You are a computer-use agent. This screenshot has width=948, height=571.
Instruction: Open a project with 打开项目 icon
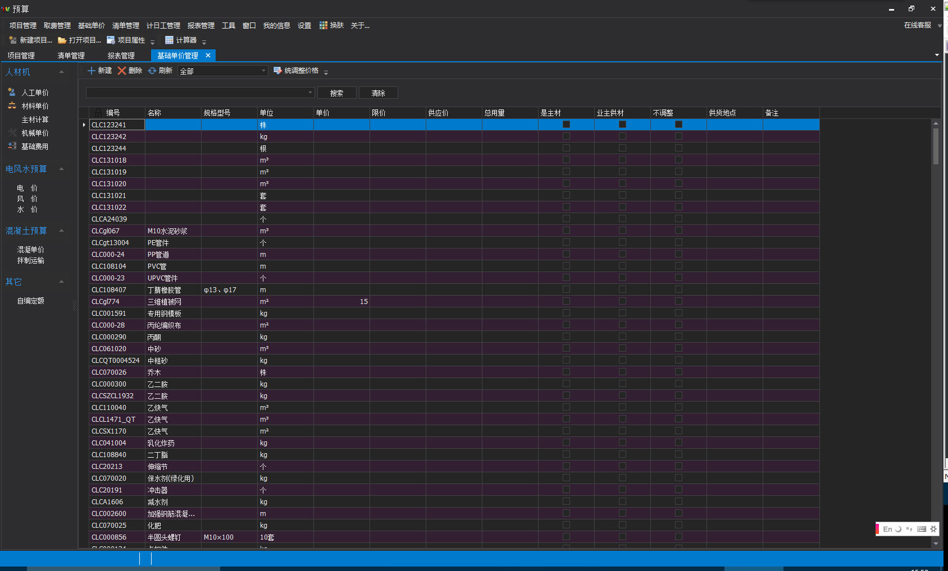(62, 40)
